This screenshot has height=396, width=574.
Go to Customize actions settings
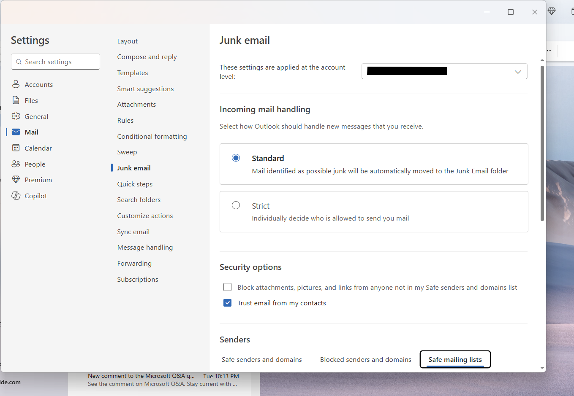tap(145, 216)
